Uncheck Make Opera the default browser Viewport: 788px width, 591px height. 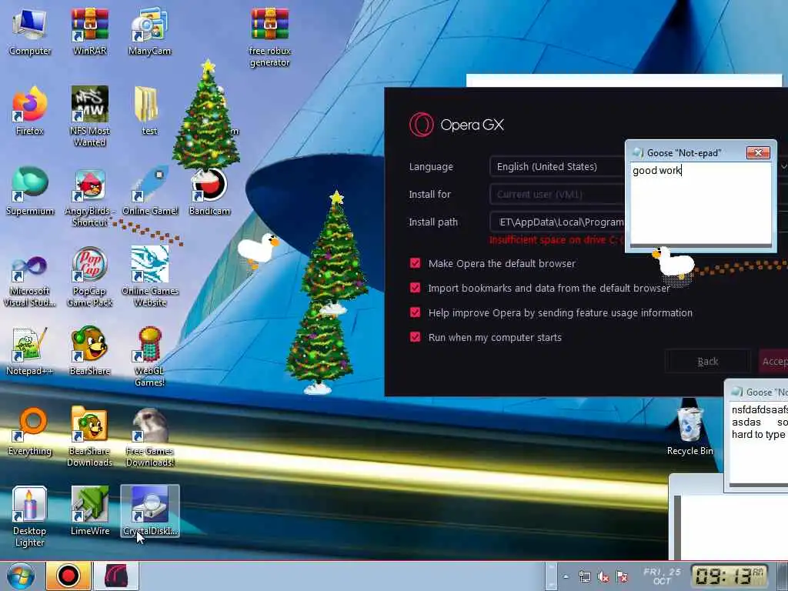(415, 263)
